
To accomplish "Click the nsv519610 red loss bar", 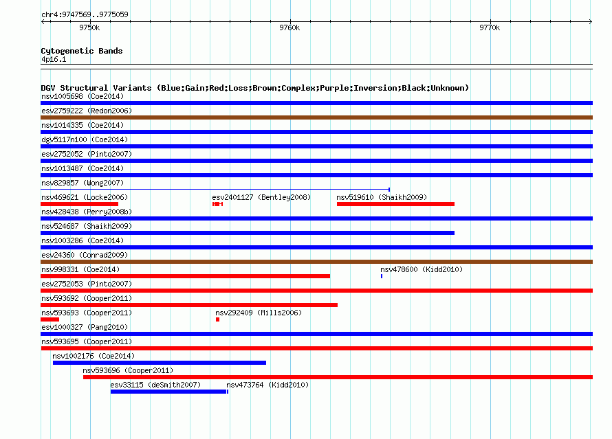I will (395, 204).
